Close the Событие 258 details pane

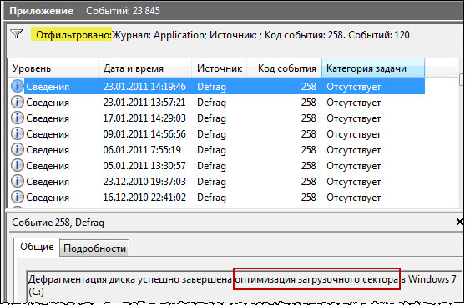click(x=460, y=221)
